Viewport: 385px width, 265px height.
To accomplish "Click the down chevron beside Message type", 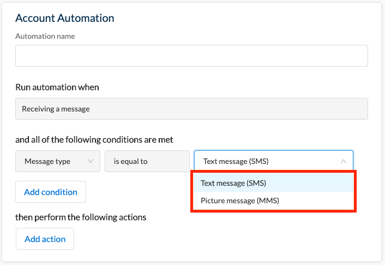I will click(x=91, y=161).
